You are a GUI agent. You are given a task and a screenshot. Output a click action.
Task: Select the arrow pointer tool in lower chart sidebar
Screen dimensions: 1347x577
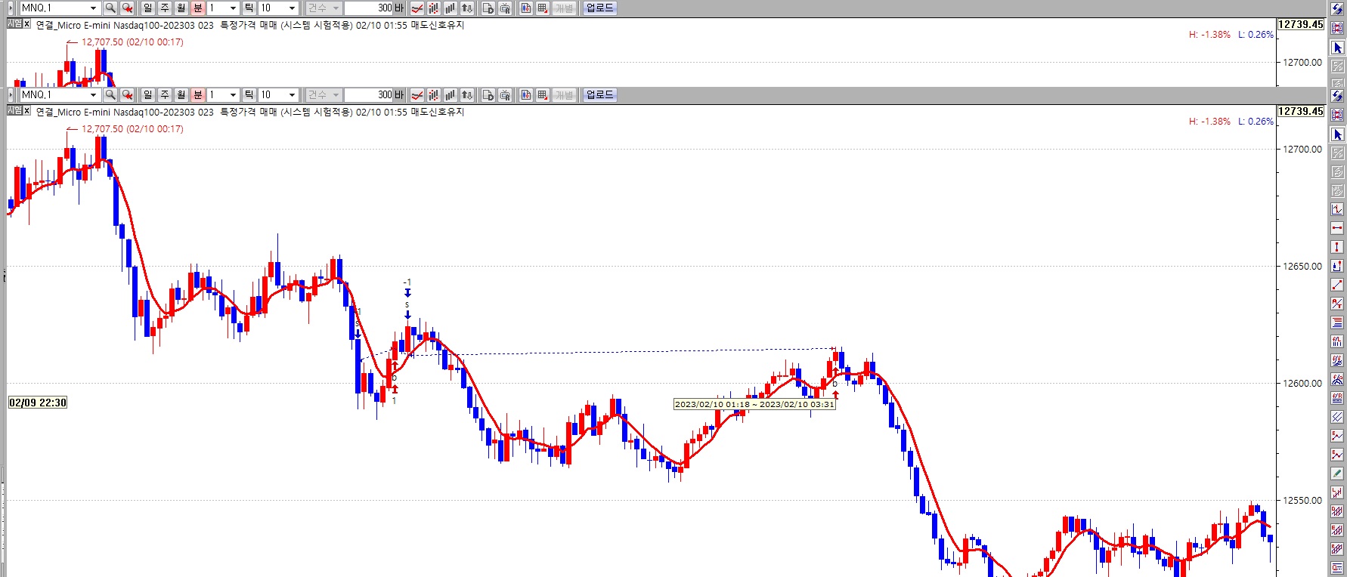[1337, 134]
